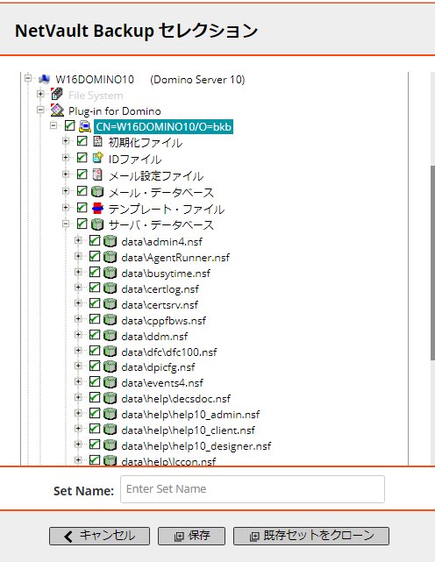Click the テンプレート・ファイル red-blue icon

point(97,208)
